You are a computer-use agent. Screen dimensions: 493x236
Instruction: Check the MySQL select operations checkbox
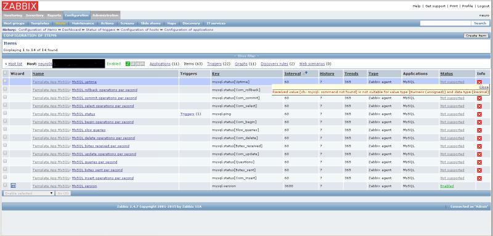(x=5, y=105)
